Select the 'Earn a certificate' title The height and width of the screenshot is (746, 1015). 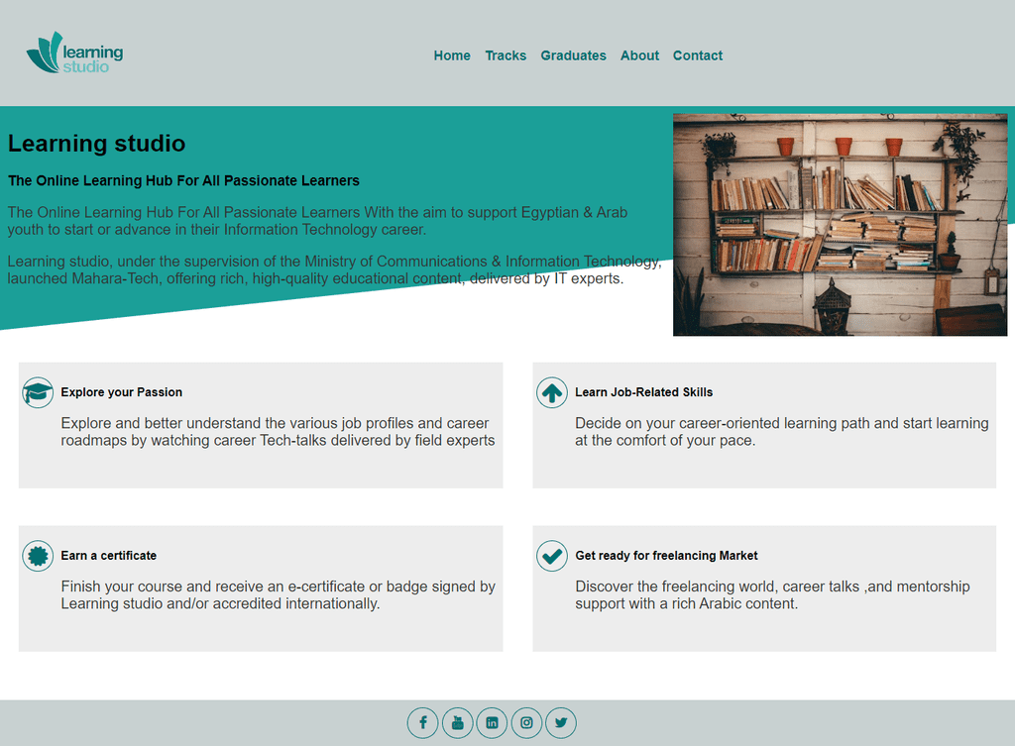109,555
